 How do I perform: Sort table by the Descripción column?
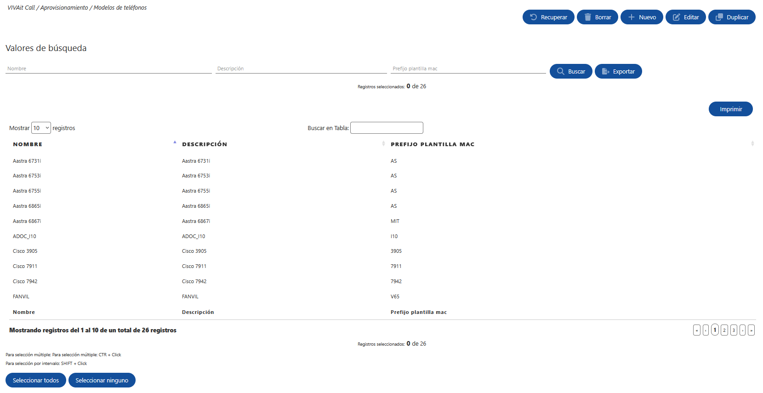(281, 144)
